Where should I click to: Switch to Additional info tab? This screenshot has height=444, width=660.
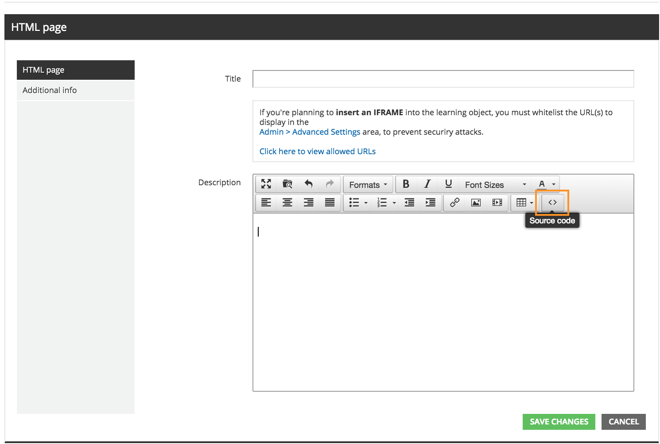(50, 90)
